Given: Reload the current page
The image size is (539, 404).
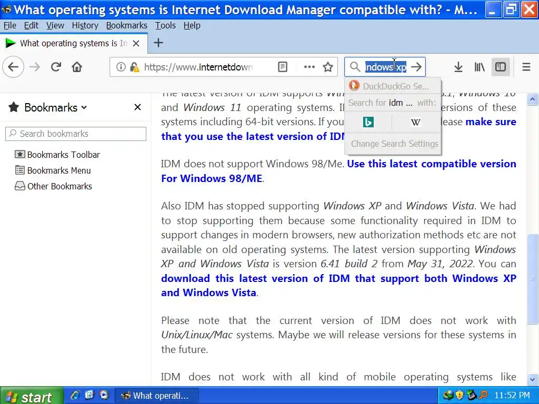Looking at the screenshot, I should pos(56,67).
